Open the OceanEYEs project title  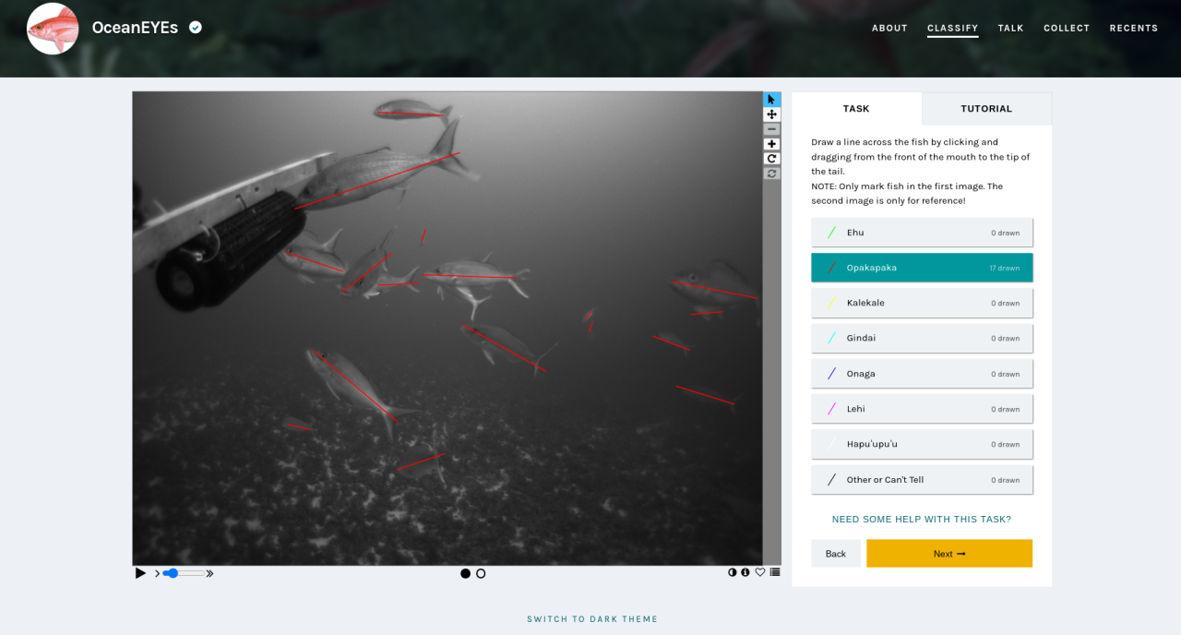click(135, 28)
